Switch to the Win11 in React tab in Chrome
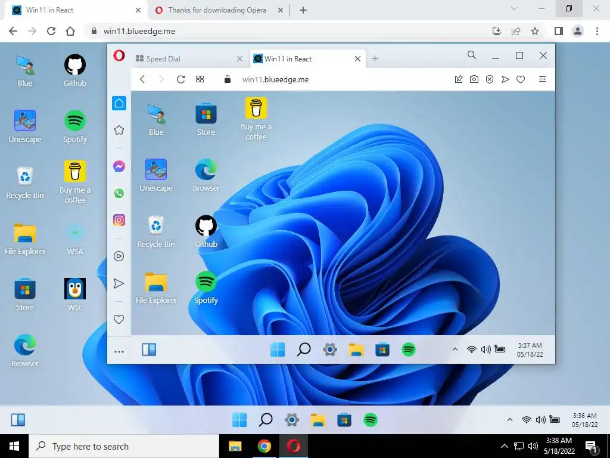Image resolution: width=610 pixels, height=458 pixels. pos(76,10)
